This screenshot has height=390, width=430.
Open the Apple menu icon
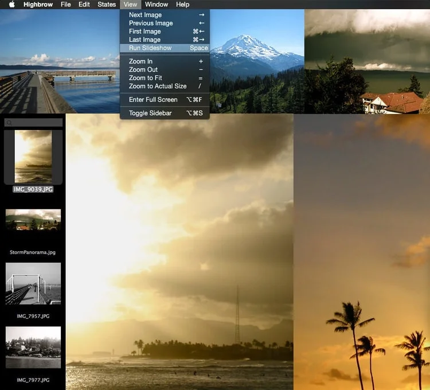pos(11,5)
